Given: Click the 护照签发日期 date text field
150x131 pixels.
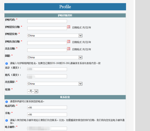Looking at the screenshot, I should click(47, 28).
